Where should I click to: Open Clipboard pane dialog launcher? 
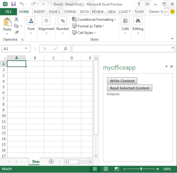(x=22, y=39)
